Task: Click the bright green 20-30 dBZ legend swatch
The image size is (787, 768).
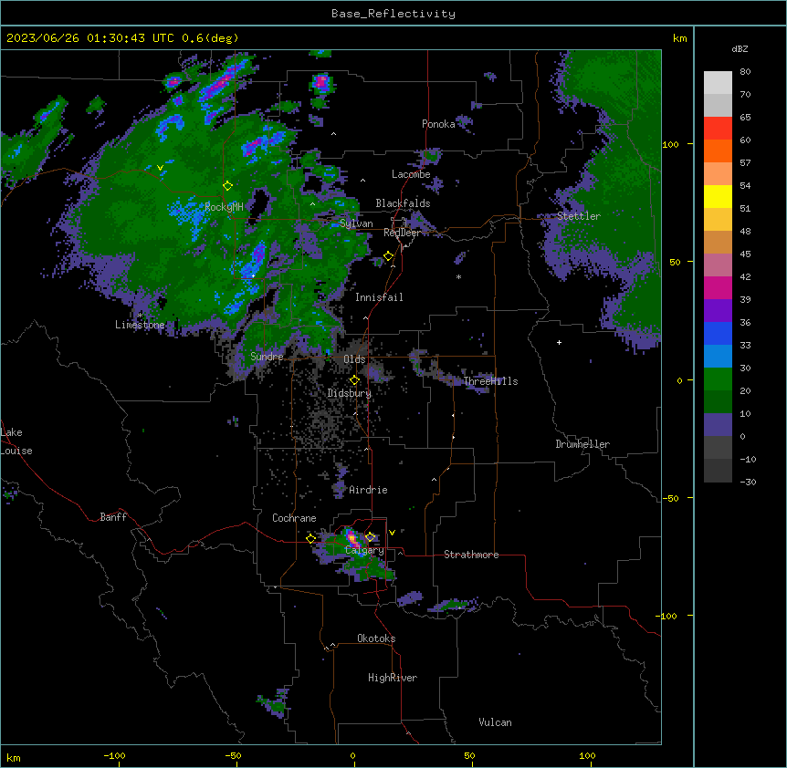Action: click(718, 379)
